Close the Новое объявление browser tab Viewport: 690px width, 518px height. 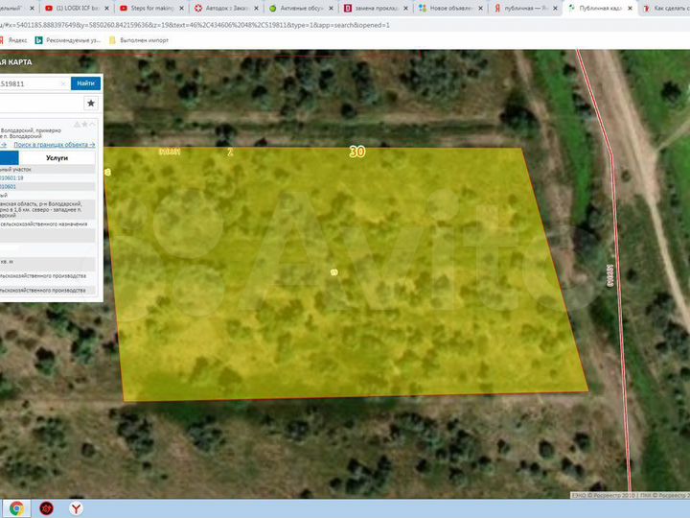[480, 8]
